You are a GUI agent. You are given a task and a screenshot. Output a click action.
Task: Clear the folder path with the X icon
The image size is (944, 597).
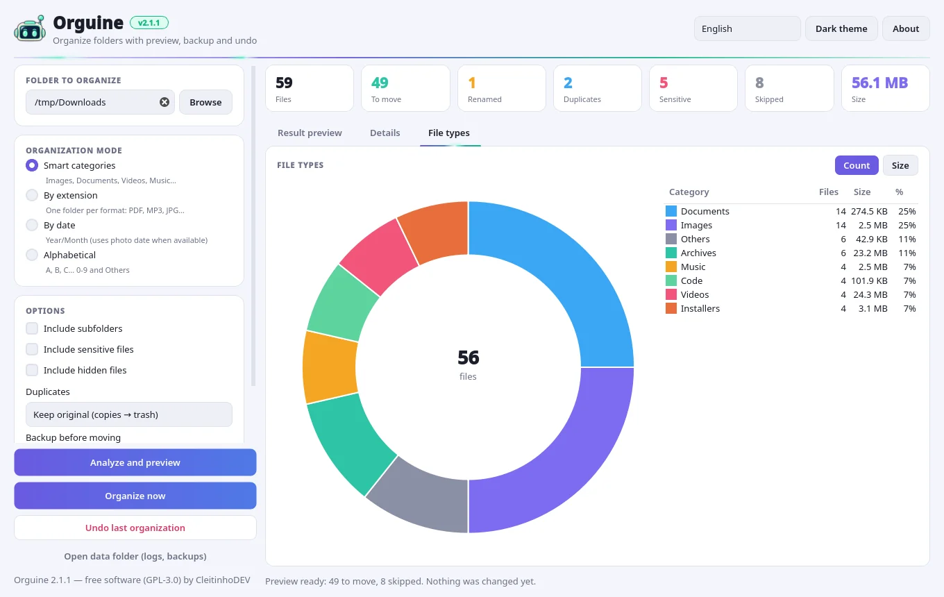(165, 102)
